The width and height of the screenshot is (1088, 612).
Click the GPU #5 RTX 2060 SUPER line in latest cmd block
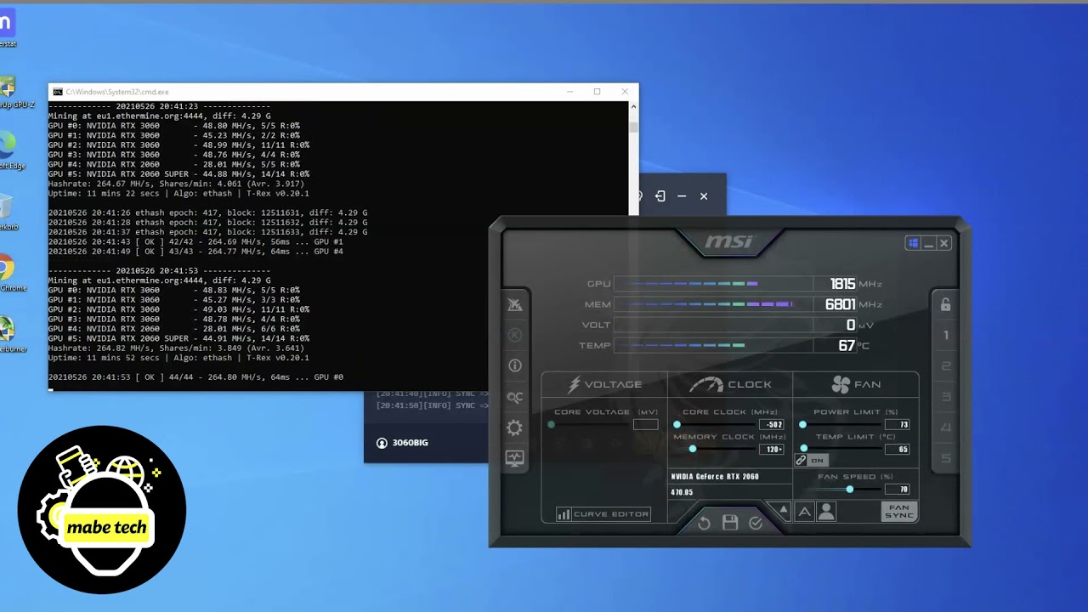click(x=178, y=338)
